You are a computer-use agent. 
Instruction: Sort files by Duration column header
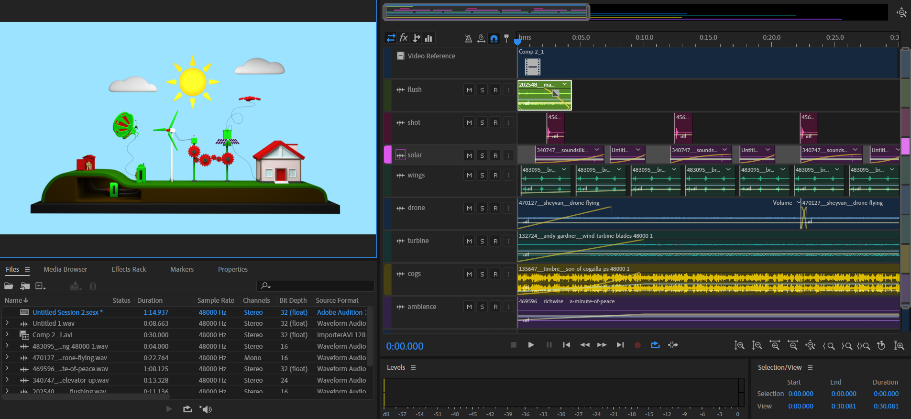coord(150,300)
